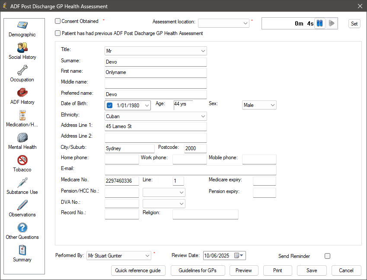Expand the Date of Birth dropdown arrow
367x280 pixels.
[x=147, y=106]
